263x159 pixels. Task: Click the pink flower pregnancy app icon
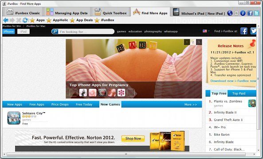tap(121, 92)
